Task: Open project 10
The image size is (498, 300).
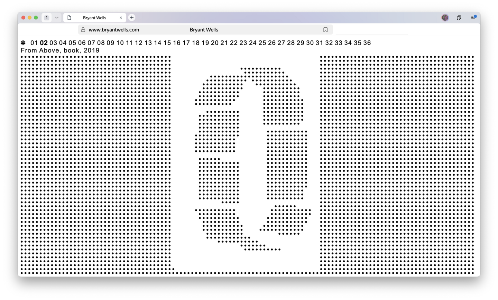Action: 120,43
